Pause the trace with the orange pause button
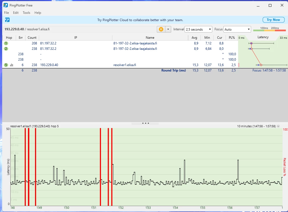288x212 pixels. click(161, 29)
